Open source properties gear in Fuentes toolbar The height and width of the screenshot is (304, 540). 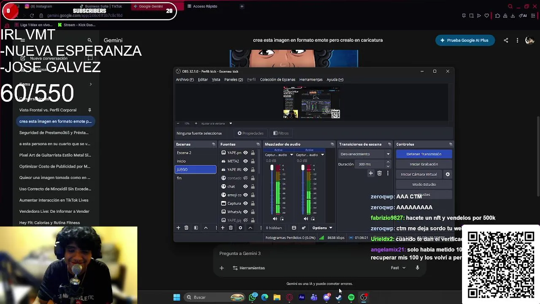pos(240,228)
